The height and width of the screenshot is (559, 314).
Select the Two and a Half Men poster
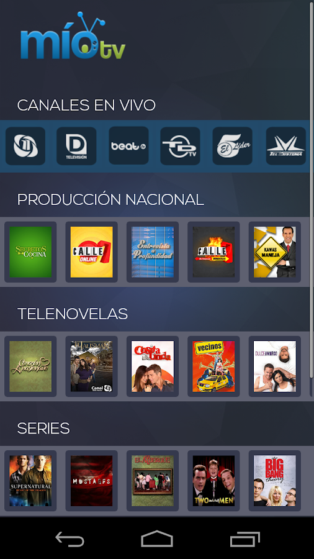[213, 481]
